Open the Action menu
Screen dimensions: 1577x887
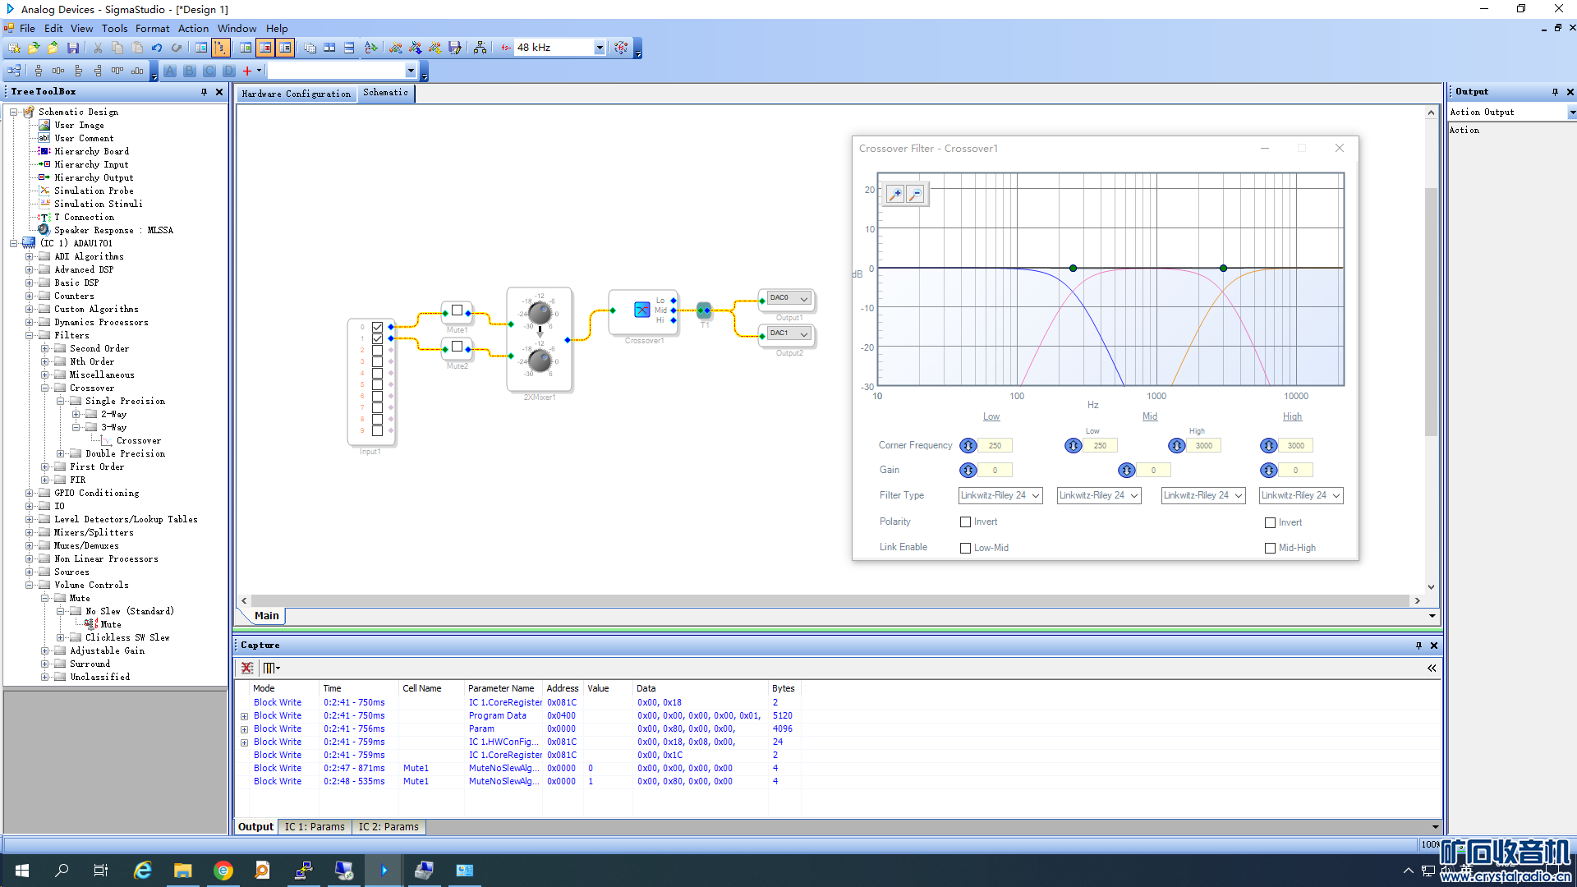pos(193,28)
